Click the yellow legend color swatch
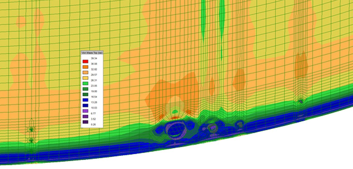 (85, 78)
